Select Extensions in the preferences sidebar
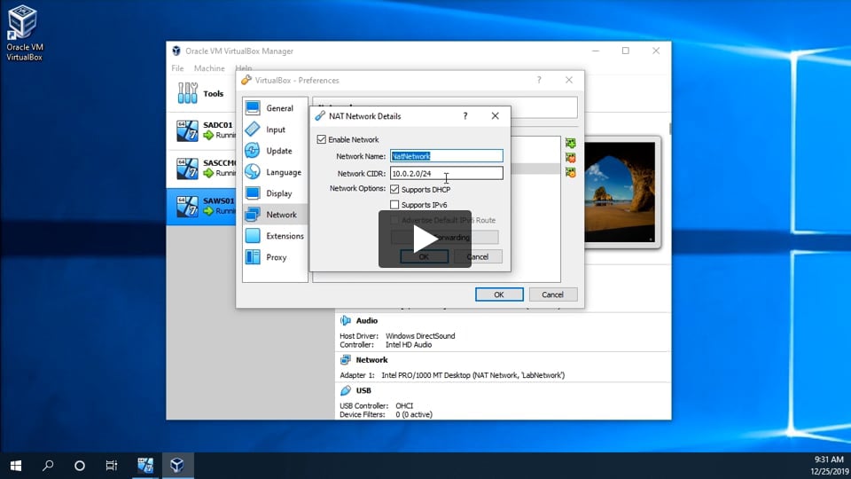The height and width of the screenshot is (479, 851). pyautogui.click(x=275, y=236)
